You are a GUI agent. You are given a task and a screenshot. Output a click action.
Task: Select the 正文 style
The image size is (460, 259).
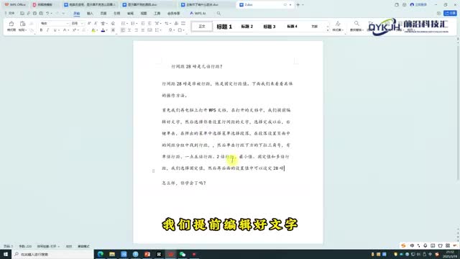[202, 27]
